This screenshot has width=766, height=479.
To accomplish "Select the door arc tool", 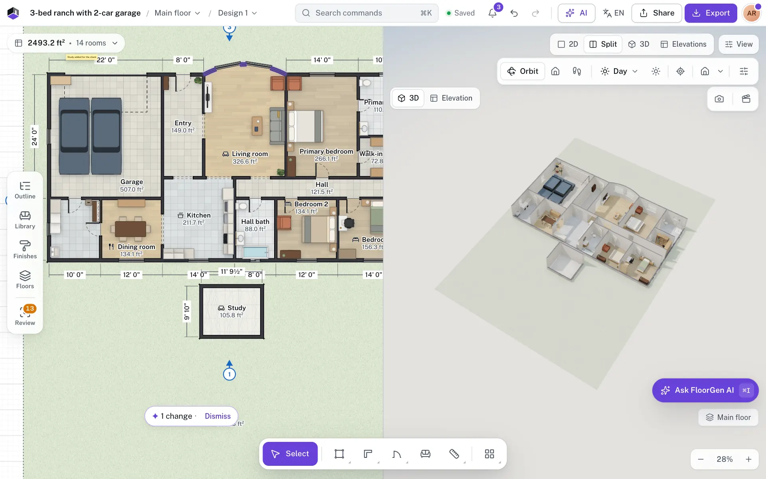I will (397, 454).
